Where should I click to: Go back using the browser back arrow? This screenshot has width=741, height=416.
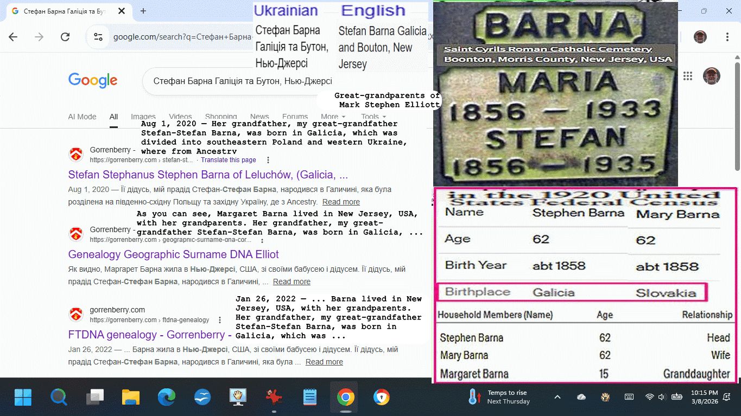pyautogui.click(x=13, y=37)
